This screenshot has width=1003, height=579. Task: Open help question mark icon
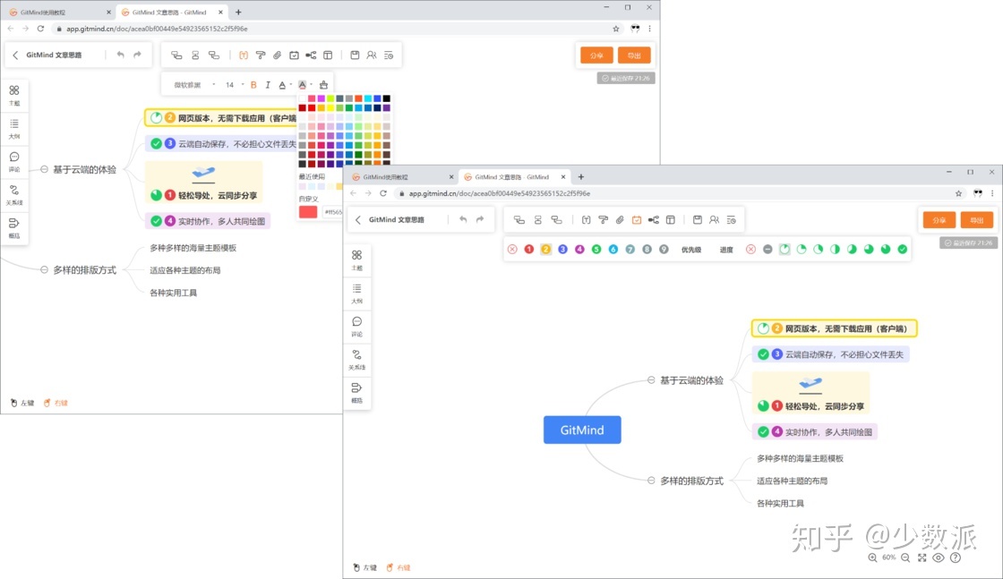pos(955,558)
